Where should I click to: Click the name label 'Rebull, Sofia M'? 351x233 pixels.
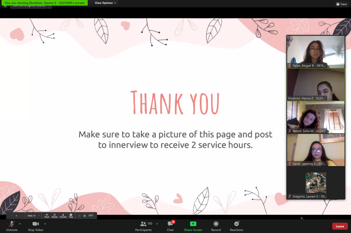[309, 131]
